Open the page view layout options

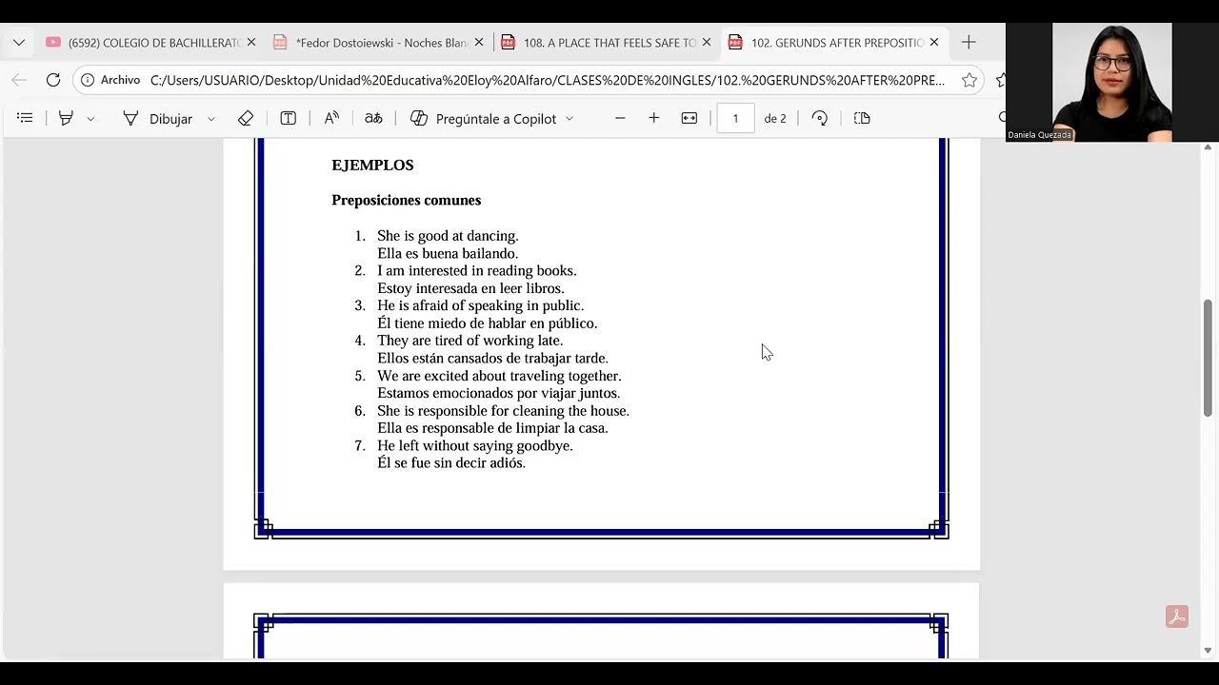(x=862, y=118)
